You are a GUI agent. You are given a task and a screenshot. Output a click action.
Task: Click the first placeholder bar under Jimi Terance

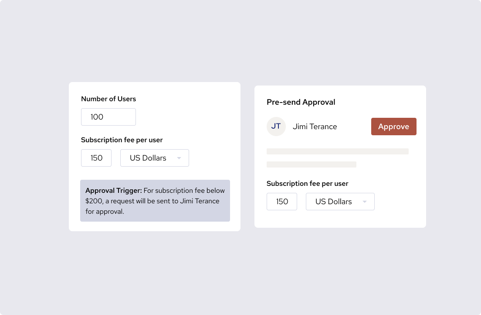(337, 151)
